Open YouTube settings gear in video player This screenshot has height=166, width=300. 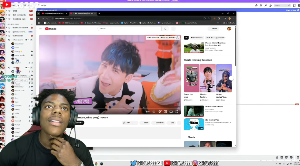point(159,112)
